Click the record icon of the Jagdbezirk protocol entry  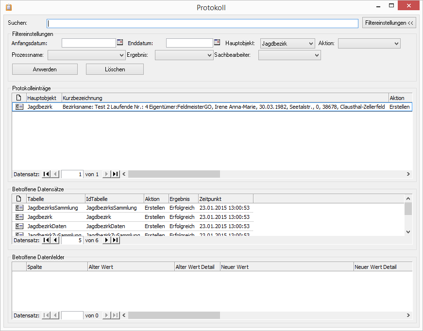(x=19, y=107)
